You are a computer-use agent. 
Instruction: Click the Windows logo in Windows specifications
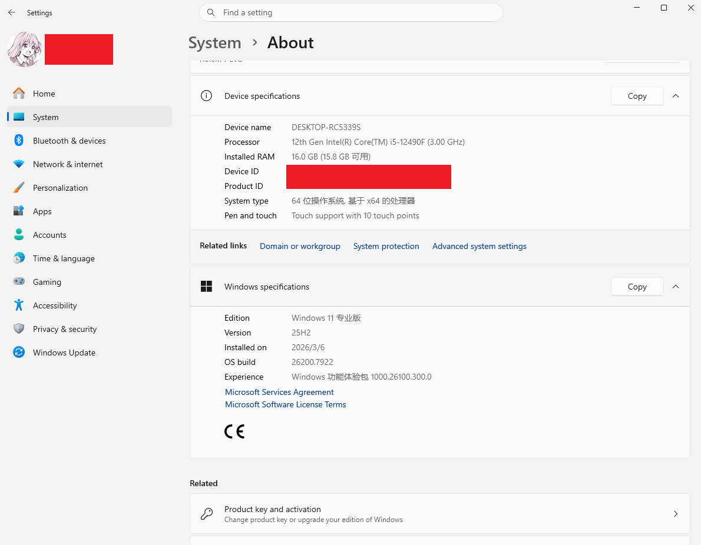207,287
